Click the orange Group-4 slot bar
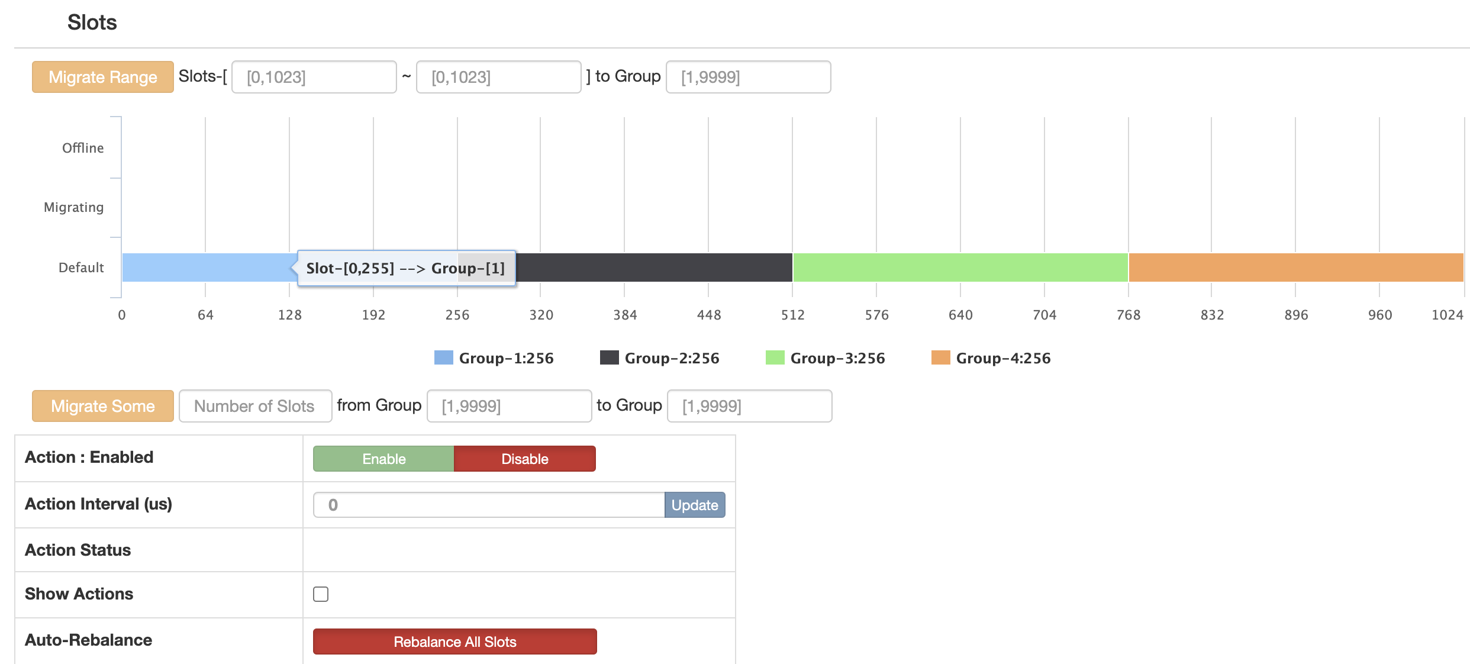The width and height of the screenshot is (1470, 664). [x=1296, y=267]
